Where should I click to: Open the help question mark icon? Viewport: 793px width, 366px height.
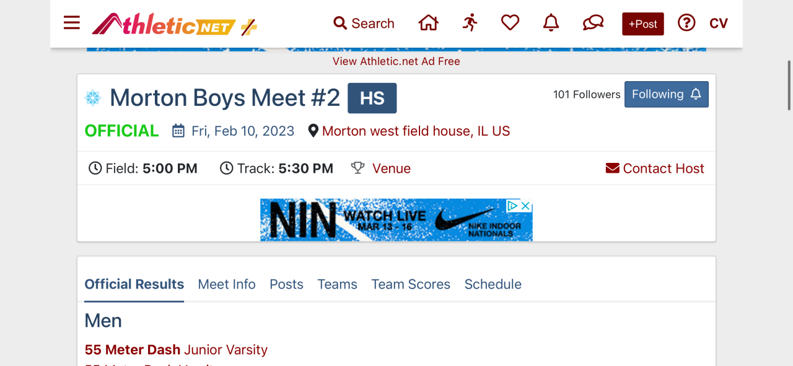[x=686, y=24]
